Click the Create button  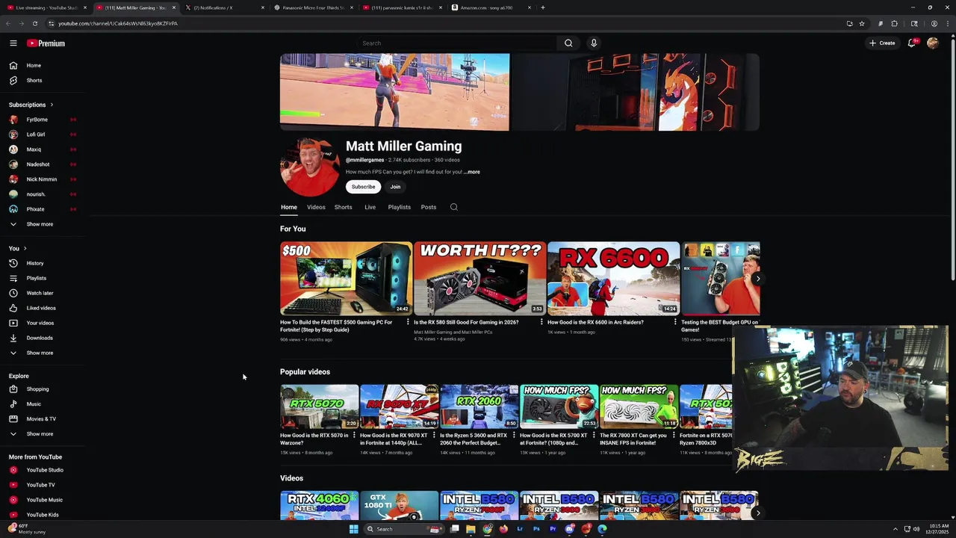tap(882, 43)
